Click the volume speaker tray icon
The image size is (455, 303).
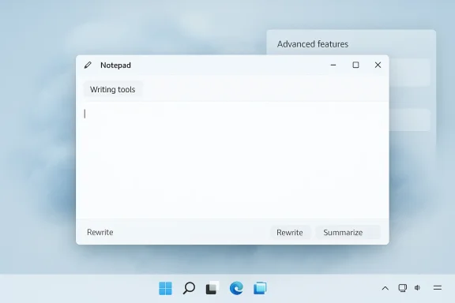coord(417,288)
